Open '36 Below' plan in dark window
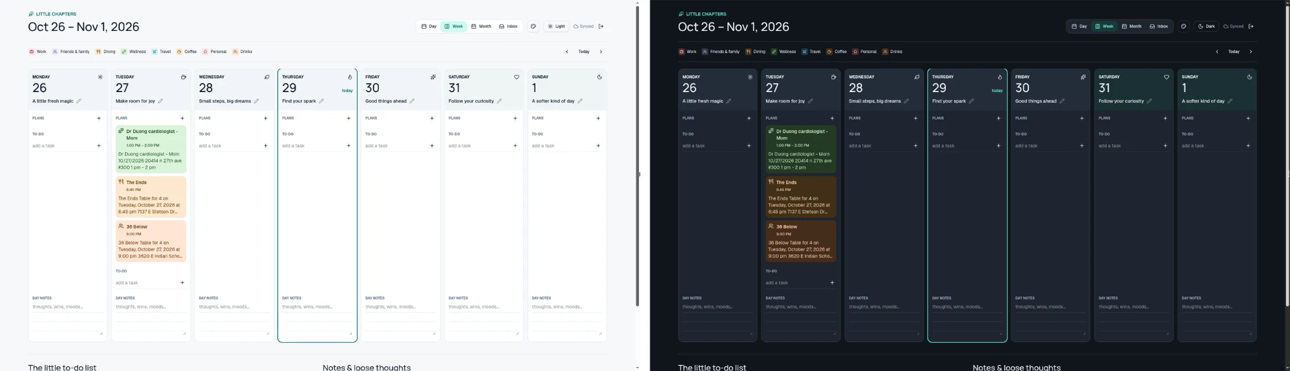Image resolution: width=1290 pixels, height=371 pixels. point(801,241)
